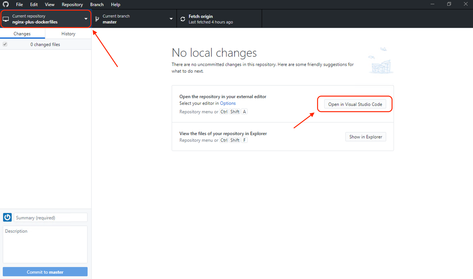Click the Open the repository in your external editor text

tap(223, 97)
